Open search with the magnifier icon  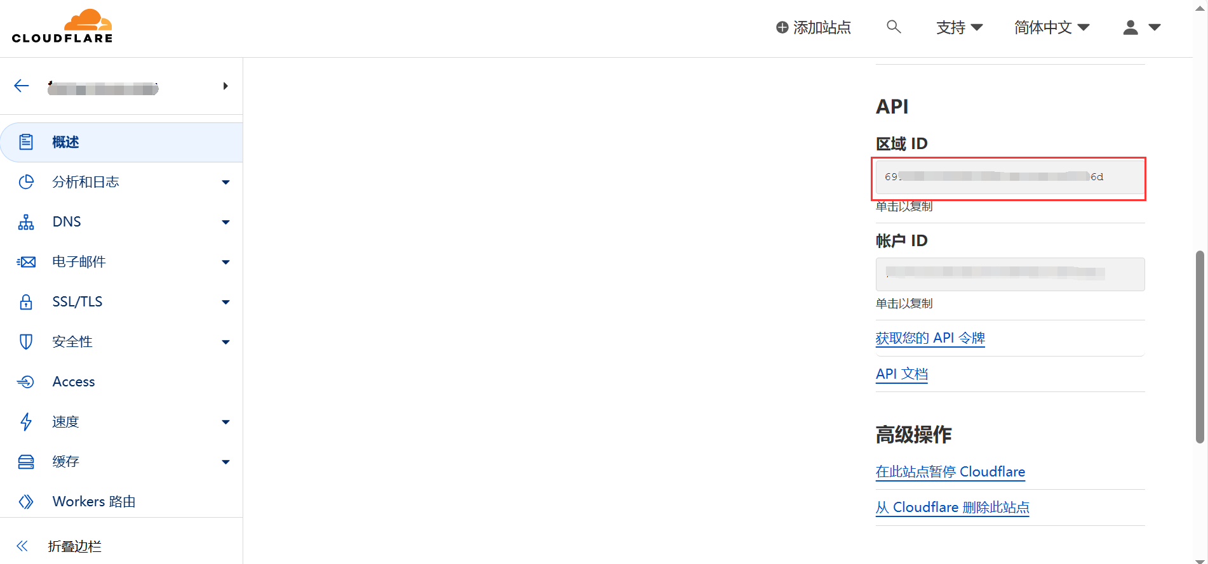point(894,27)
